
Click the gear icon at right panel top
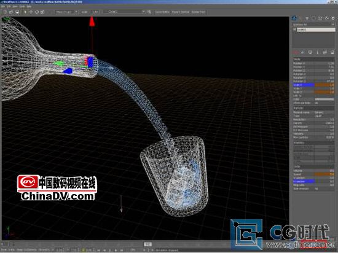(333, 18)
